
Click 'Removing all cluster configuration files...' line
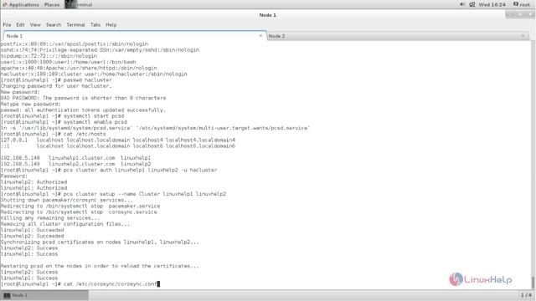[x=65, y=224]
